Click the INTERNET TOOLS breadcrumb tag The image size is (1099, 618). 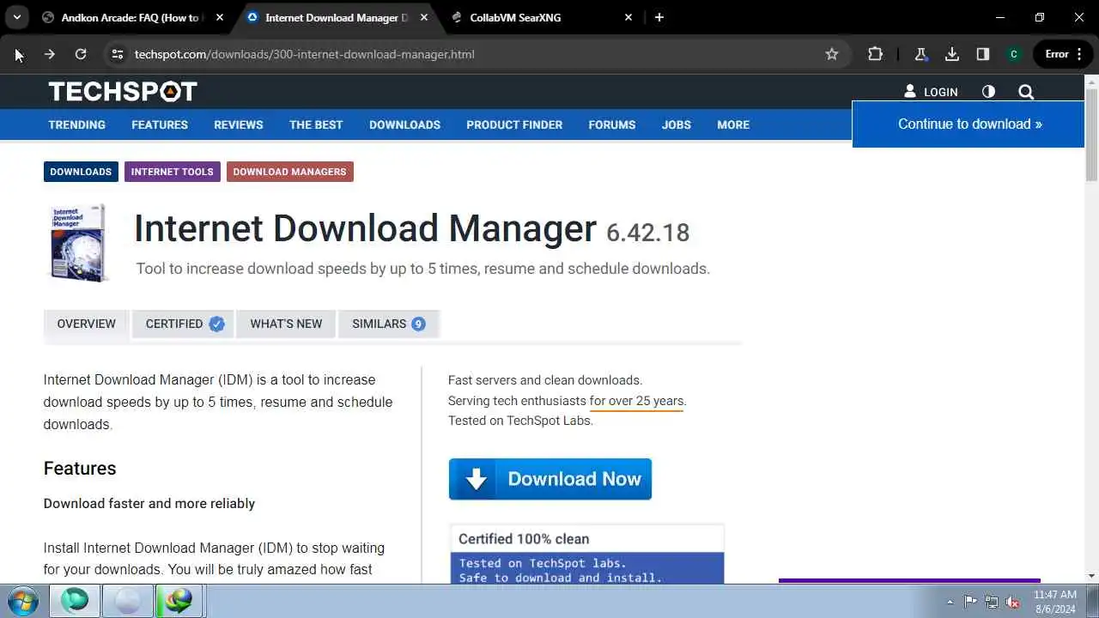[x=172, y=172]
